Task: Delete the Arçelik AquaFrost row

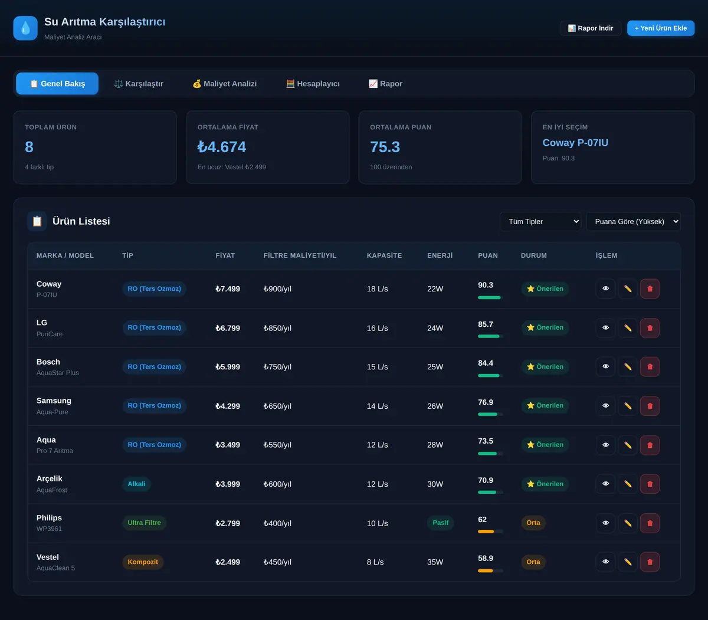Action: [650, 484]
